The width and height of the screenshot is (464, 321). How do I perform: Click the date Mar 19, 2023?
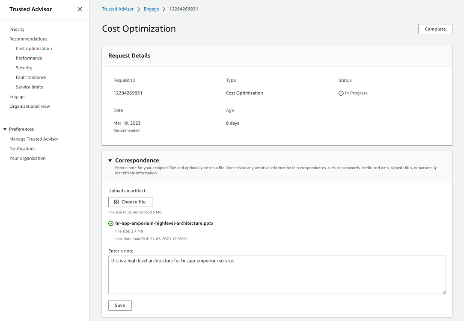127,123
